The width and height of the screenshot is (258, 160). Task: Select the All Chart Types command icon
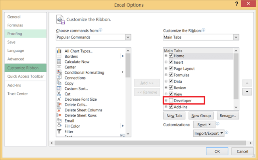click(59, 51)
